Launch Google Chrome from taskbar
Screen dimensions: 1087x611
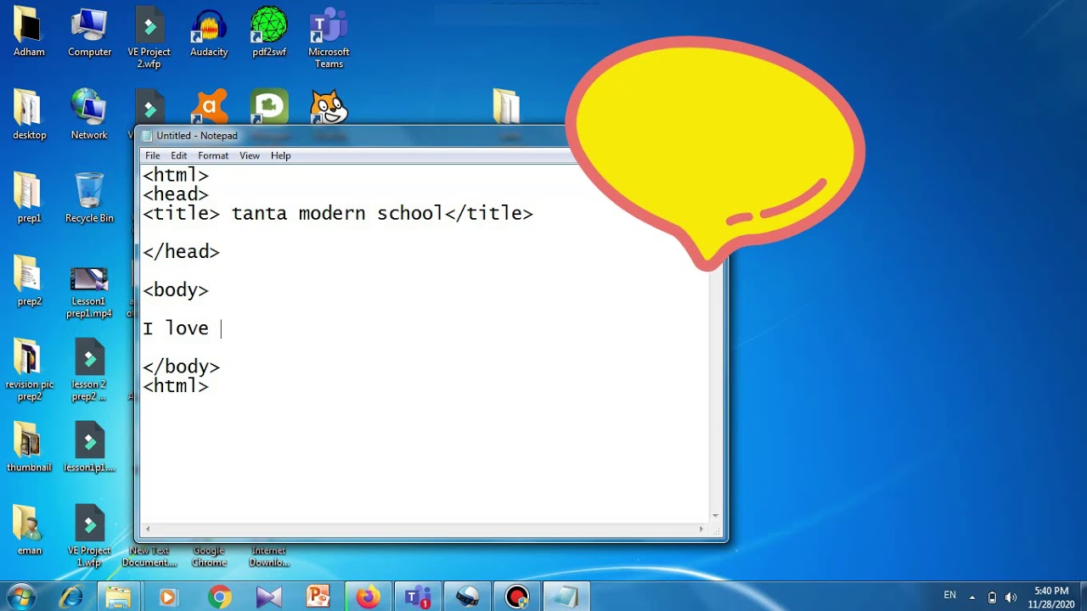pyautogui.click(x=219, y=597)
